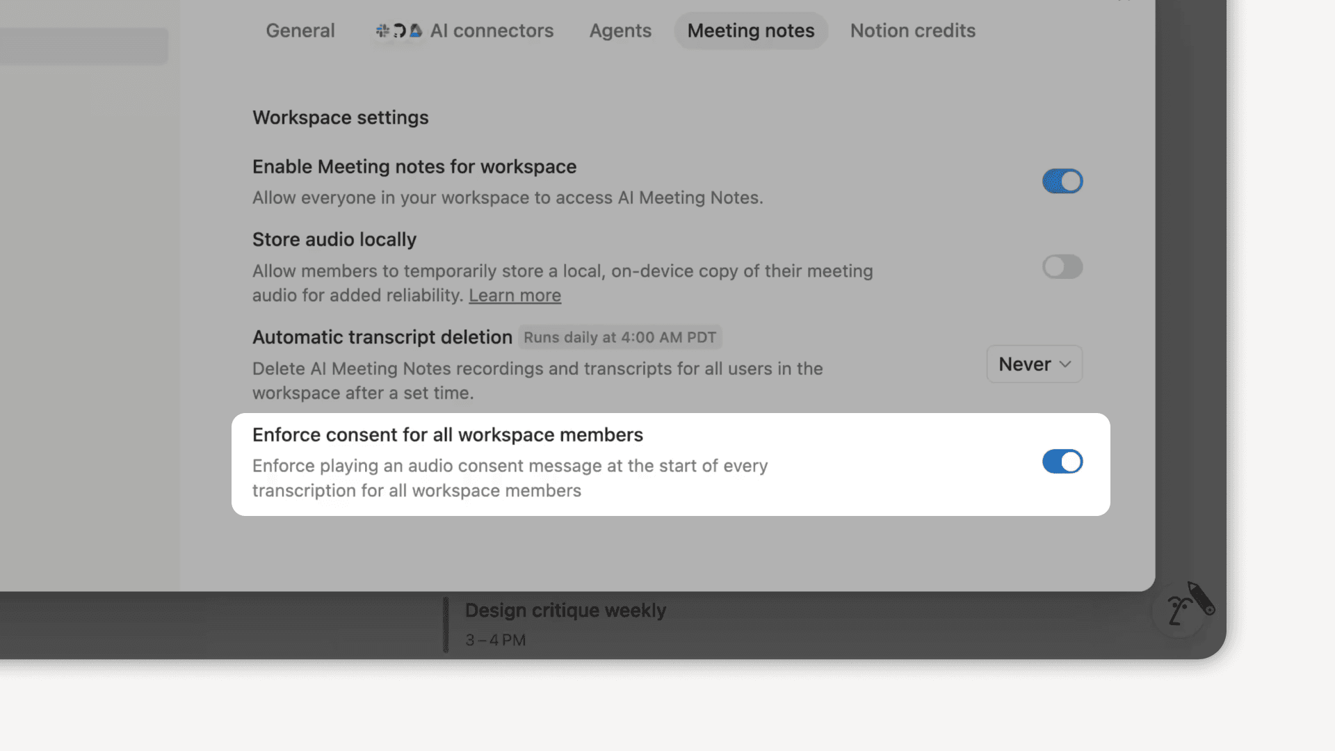The width and height of the screenshot is (1335, 751).
Task: Toggle Enforce consent for all workspace members
Action: click(1062, 461)
